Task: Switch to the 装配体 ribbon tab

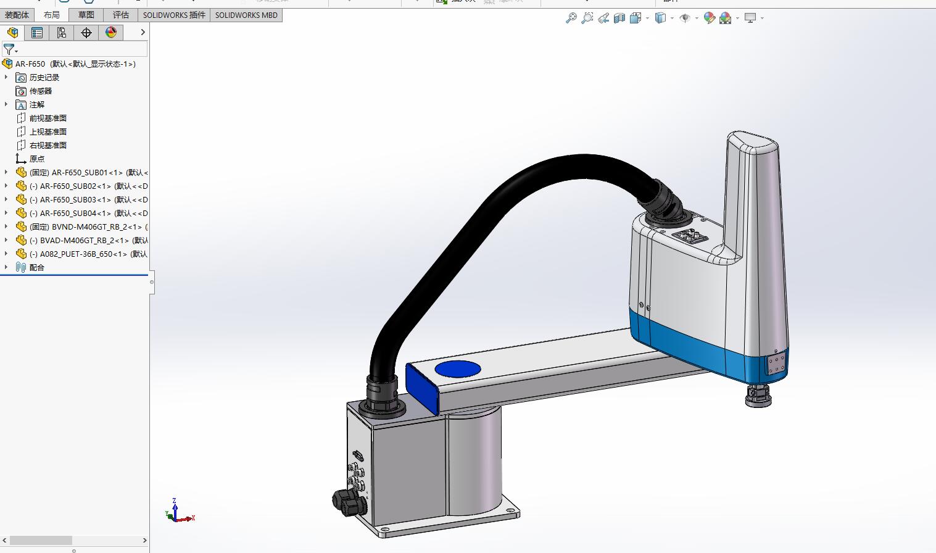Action: 17,15
